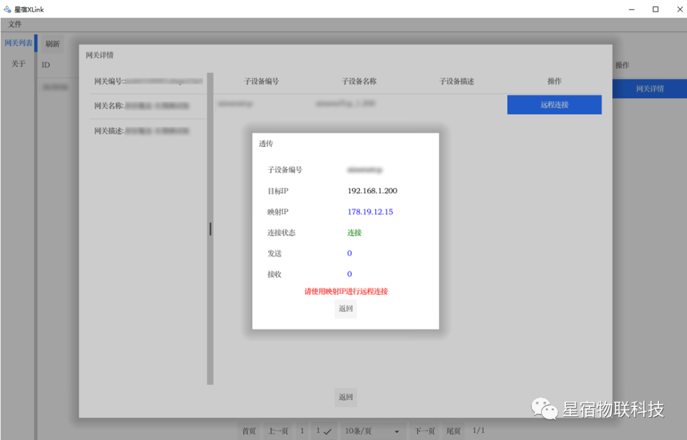Screen dimensions: 687x440
Task: Jump to 尾页 in pagination
Action: pos(454,431)
